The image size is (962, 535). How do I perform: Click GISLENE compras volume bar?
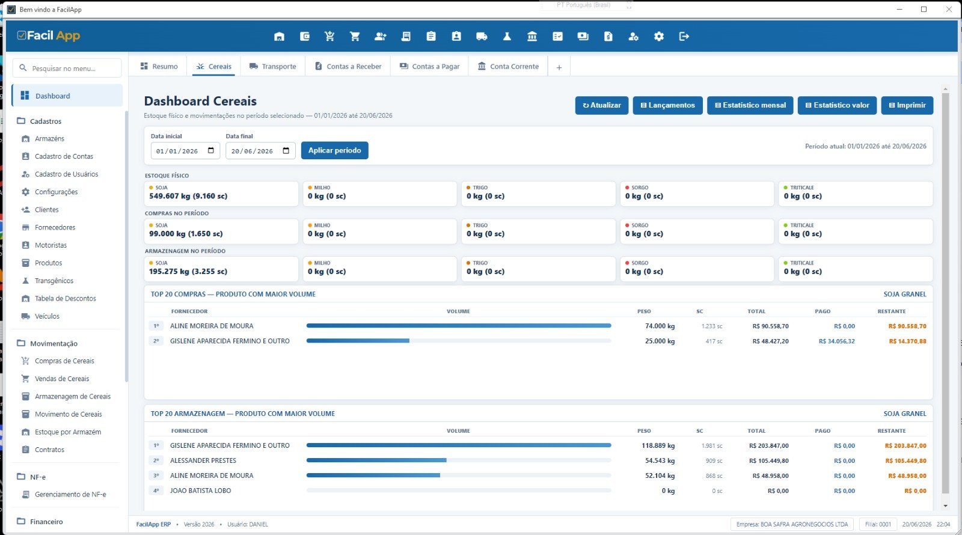click(x=459, y=341)
